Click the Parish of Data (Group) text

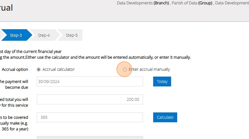coord(191,3)
